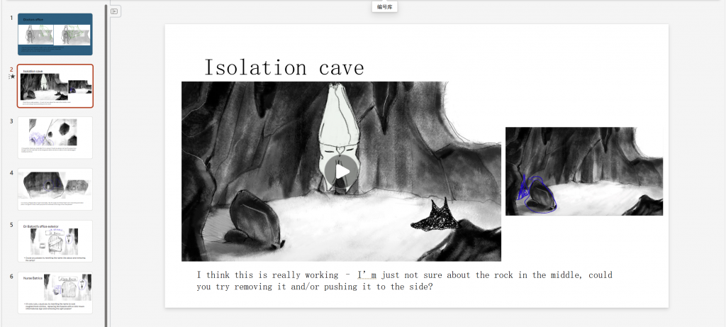This screenshot has height=327, width=726.
Task: Select the Isolation cave slide 2 thumbnail
Action: pyautogui.click(x=55, y=86)
